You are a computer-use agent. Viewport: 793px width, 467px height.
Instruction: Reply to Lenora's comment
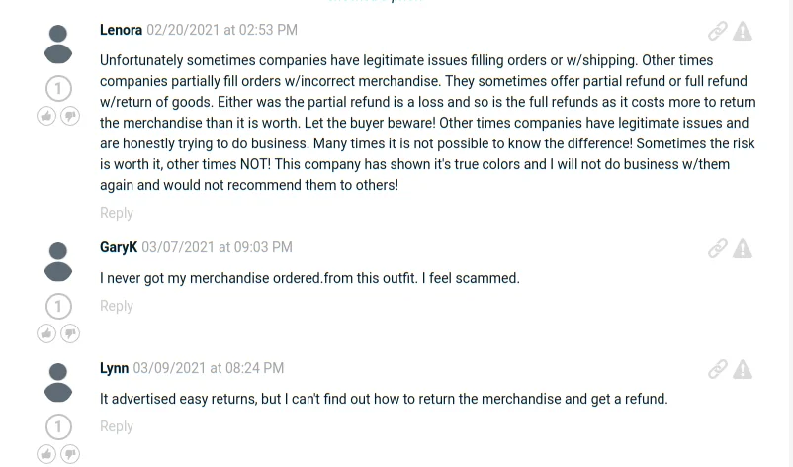tap(116, 213)
